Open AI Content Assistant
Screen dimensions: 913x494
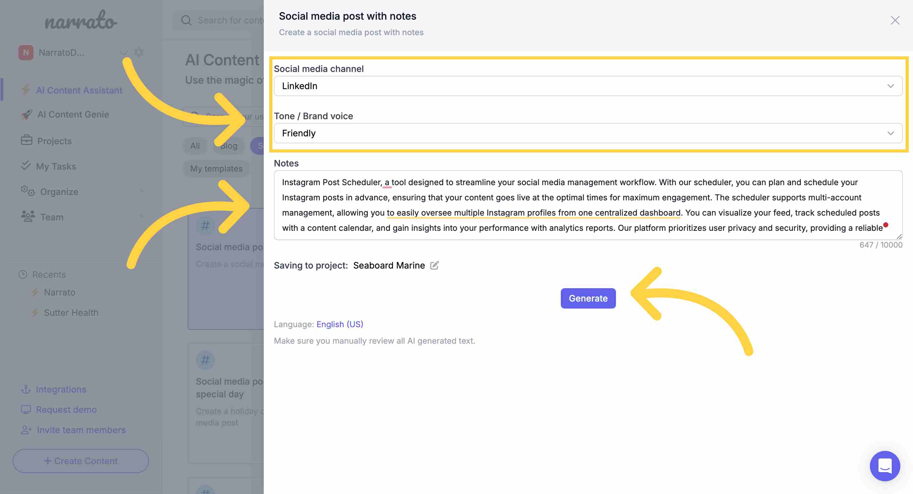click(x=79, y=90)
